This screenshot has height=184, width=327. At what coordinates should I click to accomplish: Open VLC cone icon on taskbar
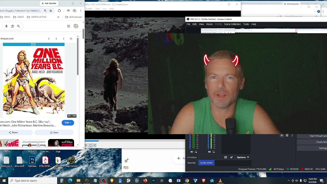[220, 181]
